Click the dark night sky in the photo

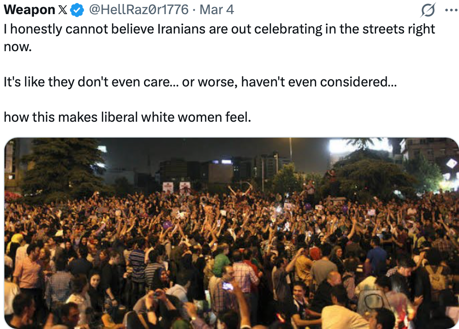click(198, 150)
